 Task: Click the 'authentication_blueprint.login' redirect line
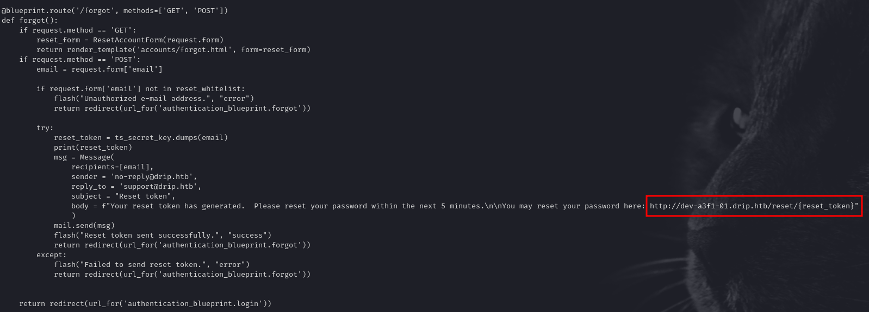coord(145,304)
